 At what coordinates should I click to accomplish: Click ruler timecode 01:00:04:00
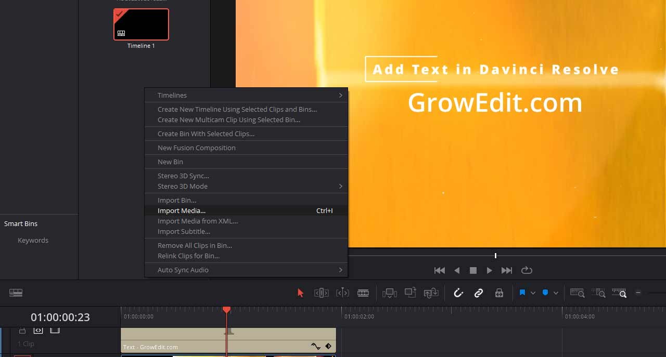pos(580,316)
